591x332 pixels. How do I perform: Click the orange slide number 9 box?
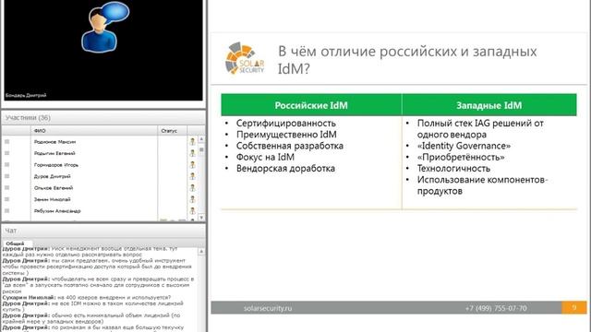click(574, 307)
